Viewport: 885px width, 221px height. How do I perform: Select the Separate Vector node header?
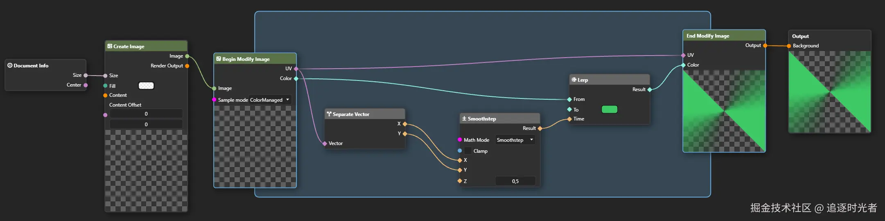pos(365,114)
